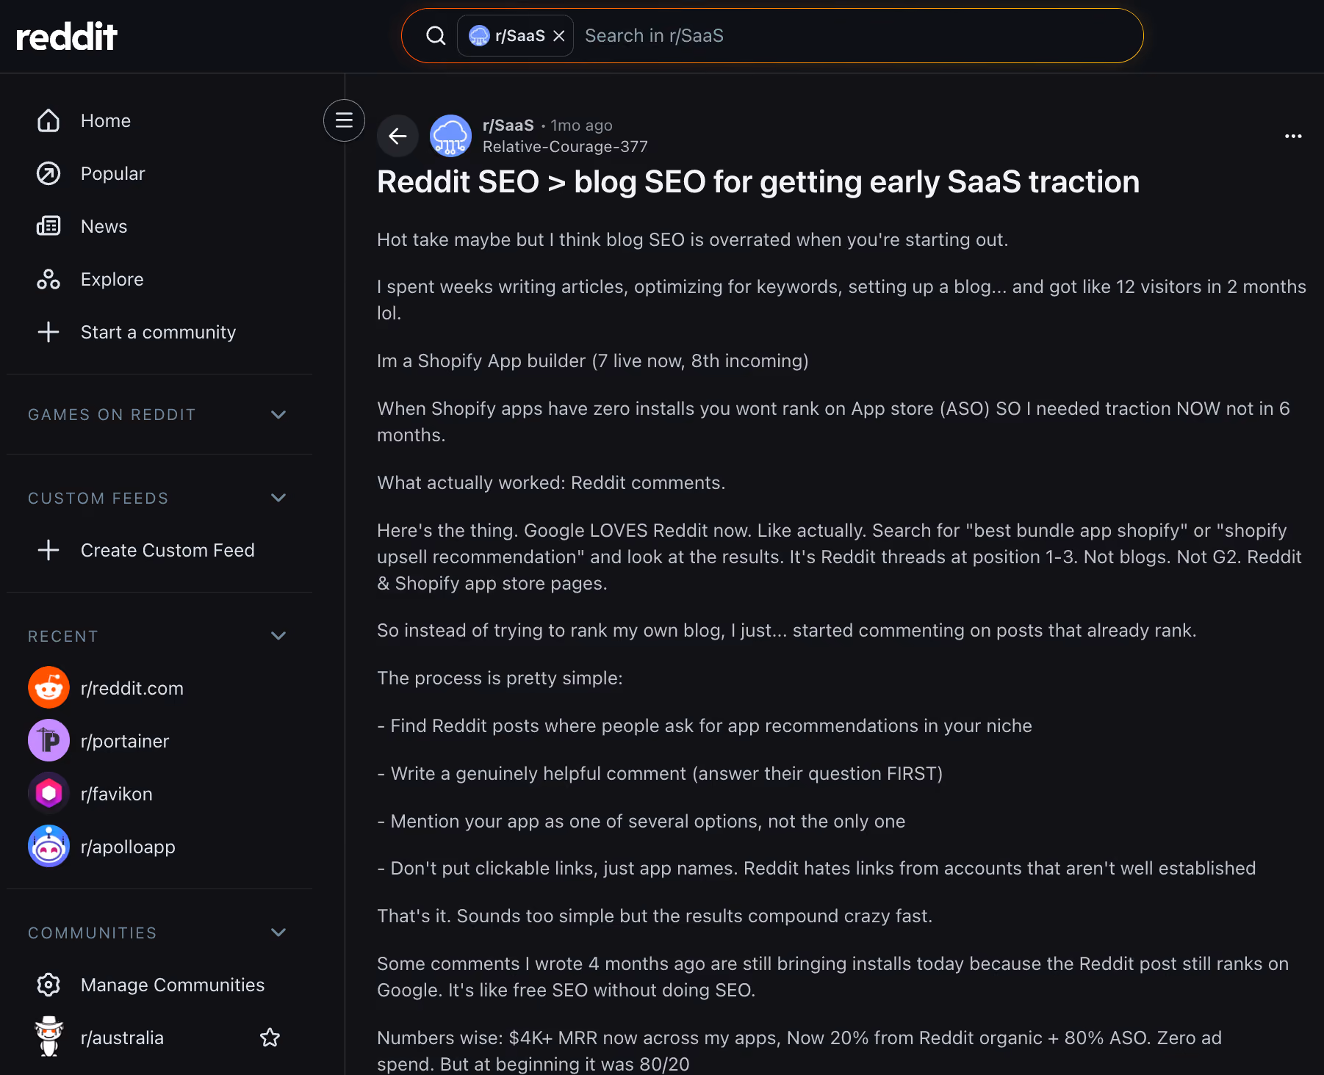Click the r/SaaS icon in search chip
1324x1075 pixels.
[479, 35]
